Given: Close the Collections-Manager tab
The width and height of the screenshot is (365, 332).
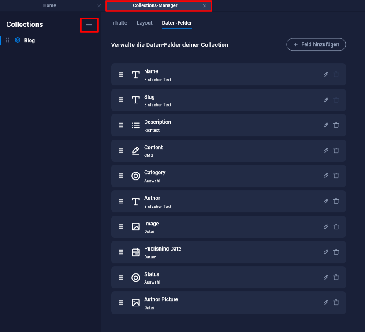Looking at the screenshot, I should (205, 6).
